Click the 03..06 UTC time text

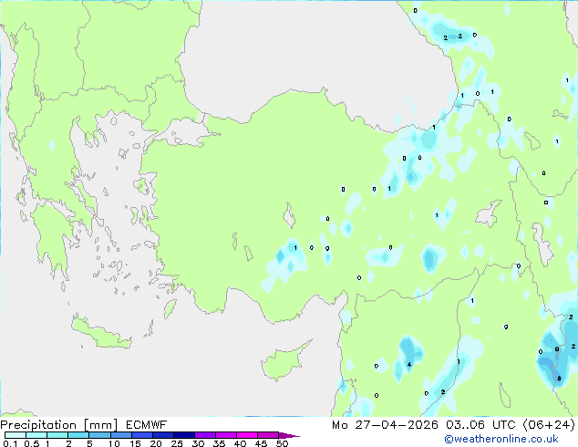coord(480,425)
